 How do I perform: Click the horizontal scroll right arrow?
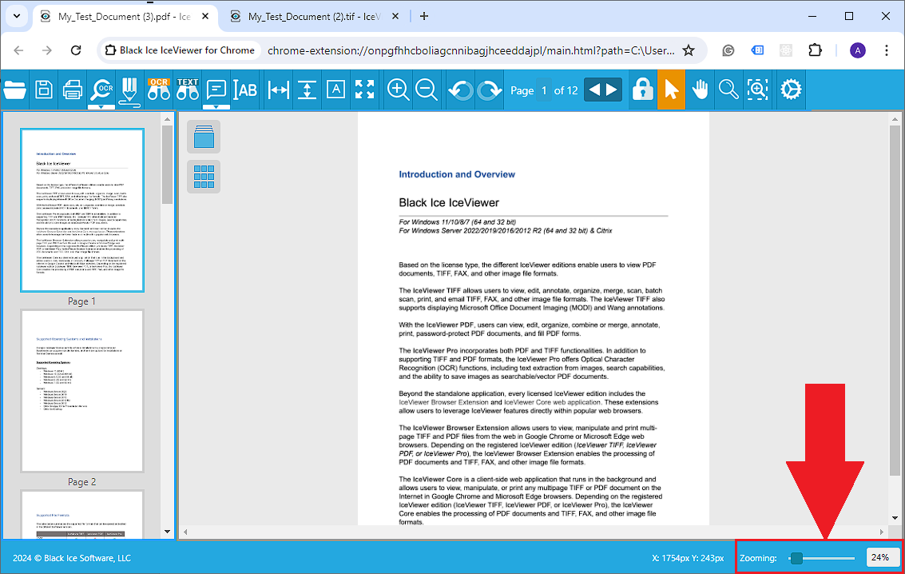point(881,532)
